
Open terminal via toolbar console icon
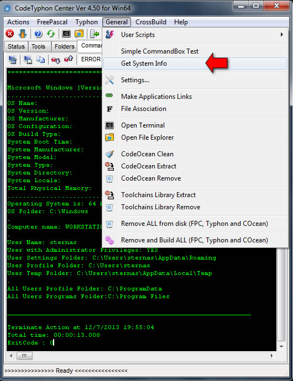(x=66, y=34)
